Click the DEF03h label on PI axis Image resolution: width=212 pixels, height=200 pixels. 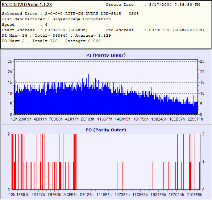pyautogui.click(x=87, y=119)
